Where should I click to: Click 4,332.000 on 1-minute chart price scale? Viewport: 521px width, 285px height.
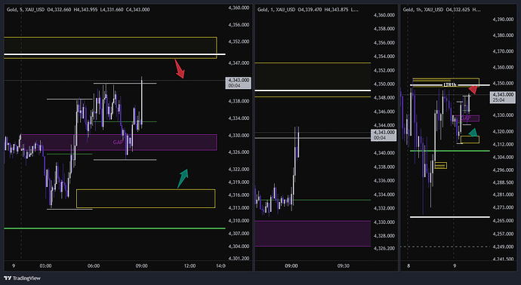384,208
